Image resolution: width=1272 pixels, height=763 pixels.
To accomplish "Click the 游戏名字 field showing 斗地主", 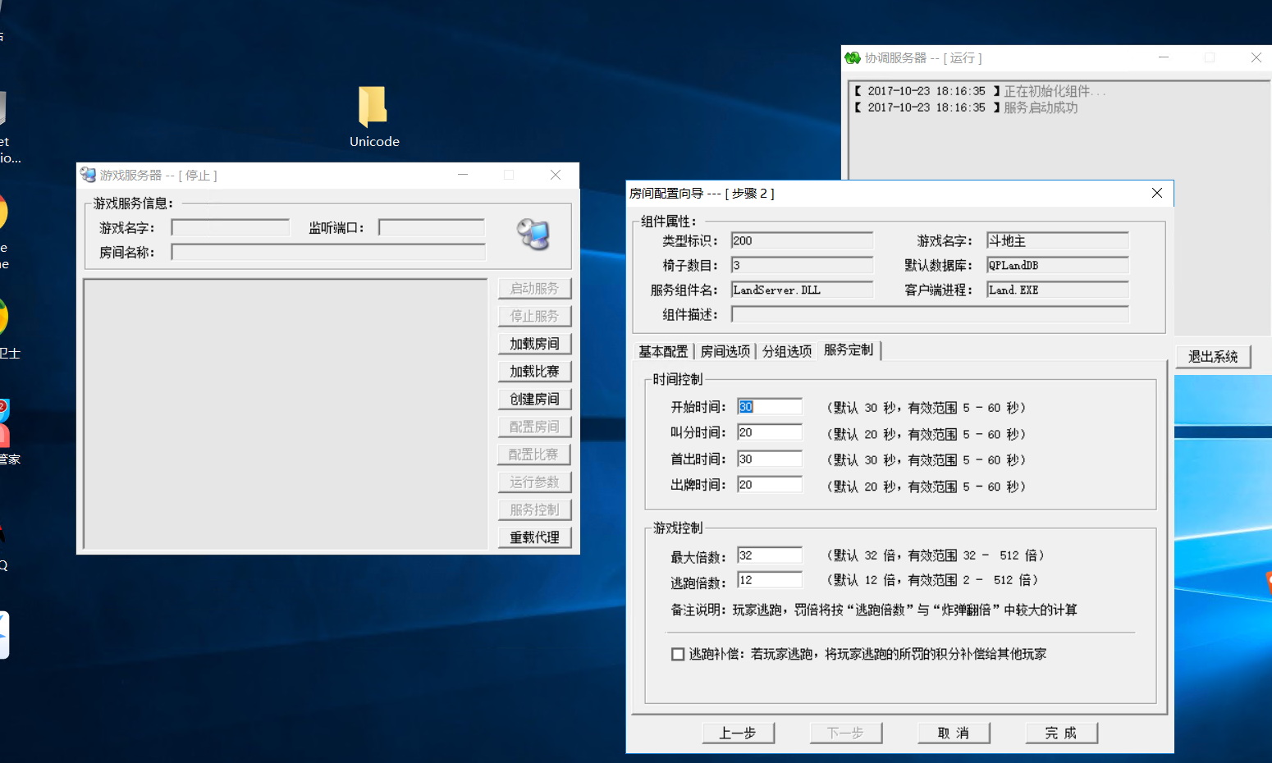I will click(x=1058, y=240).
